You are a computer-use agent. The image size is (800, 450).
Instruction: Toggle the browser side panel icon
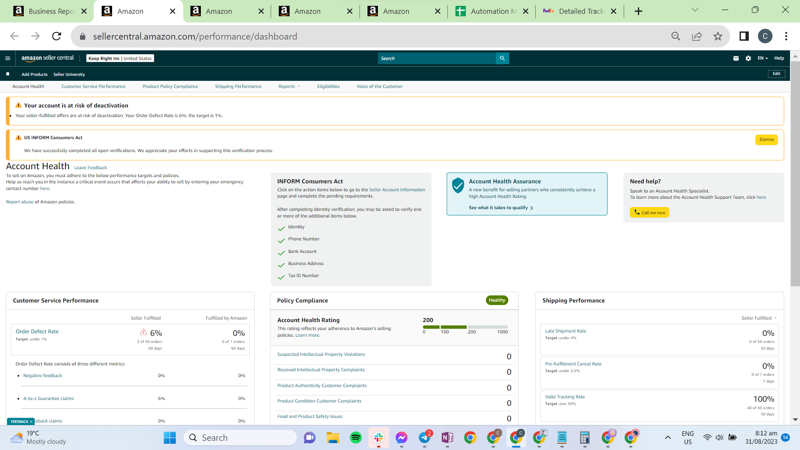pyautogui.click(x=744, y=36)
